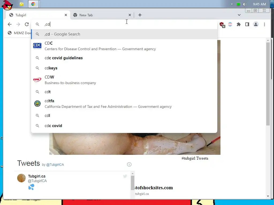Image resolution: width=274 pixels, height=205 pixels.
Task: Pick the 'cdkeys' suggestion
Action: pos(124,68)
